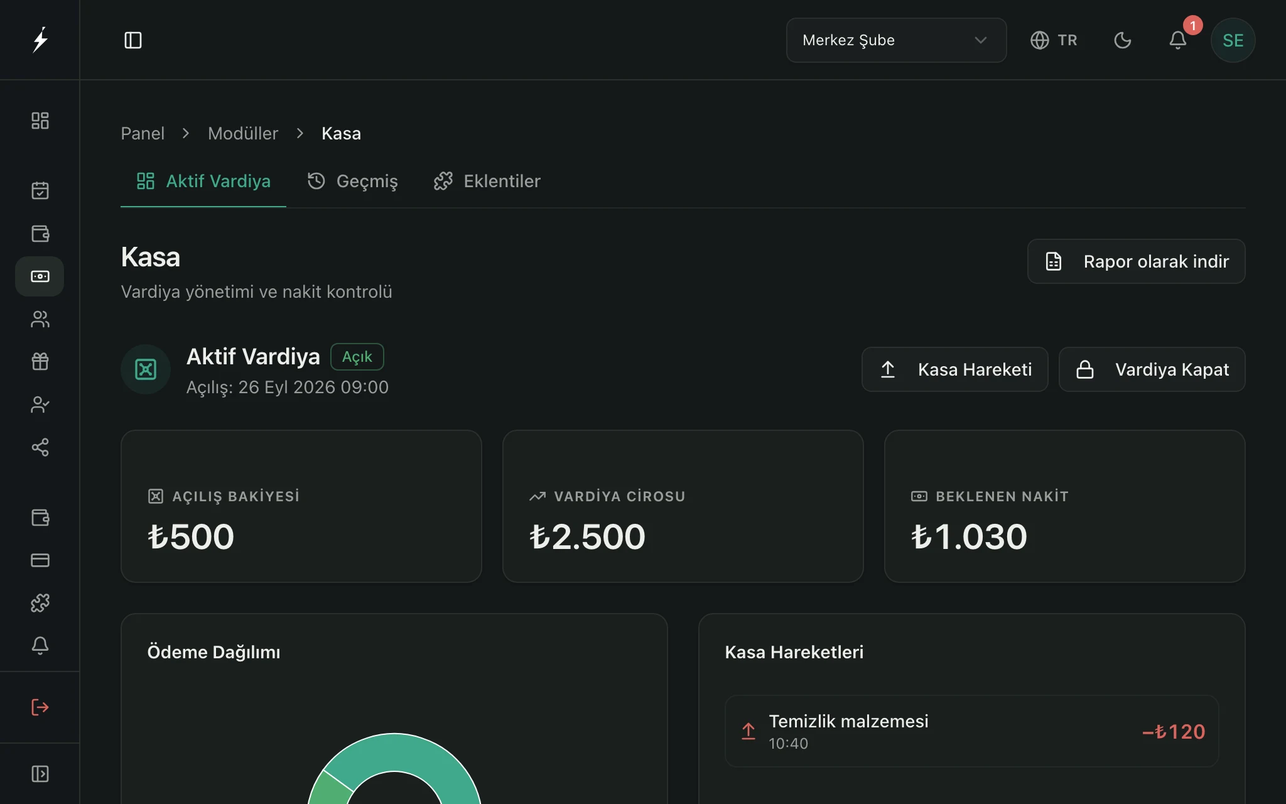Open the TR language selector

pyautogui.click(x=1054, y=40)
